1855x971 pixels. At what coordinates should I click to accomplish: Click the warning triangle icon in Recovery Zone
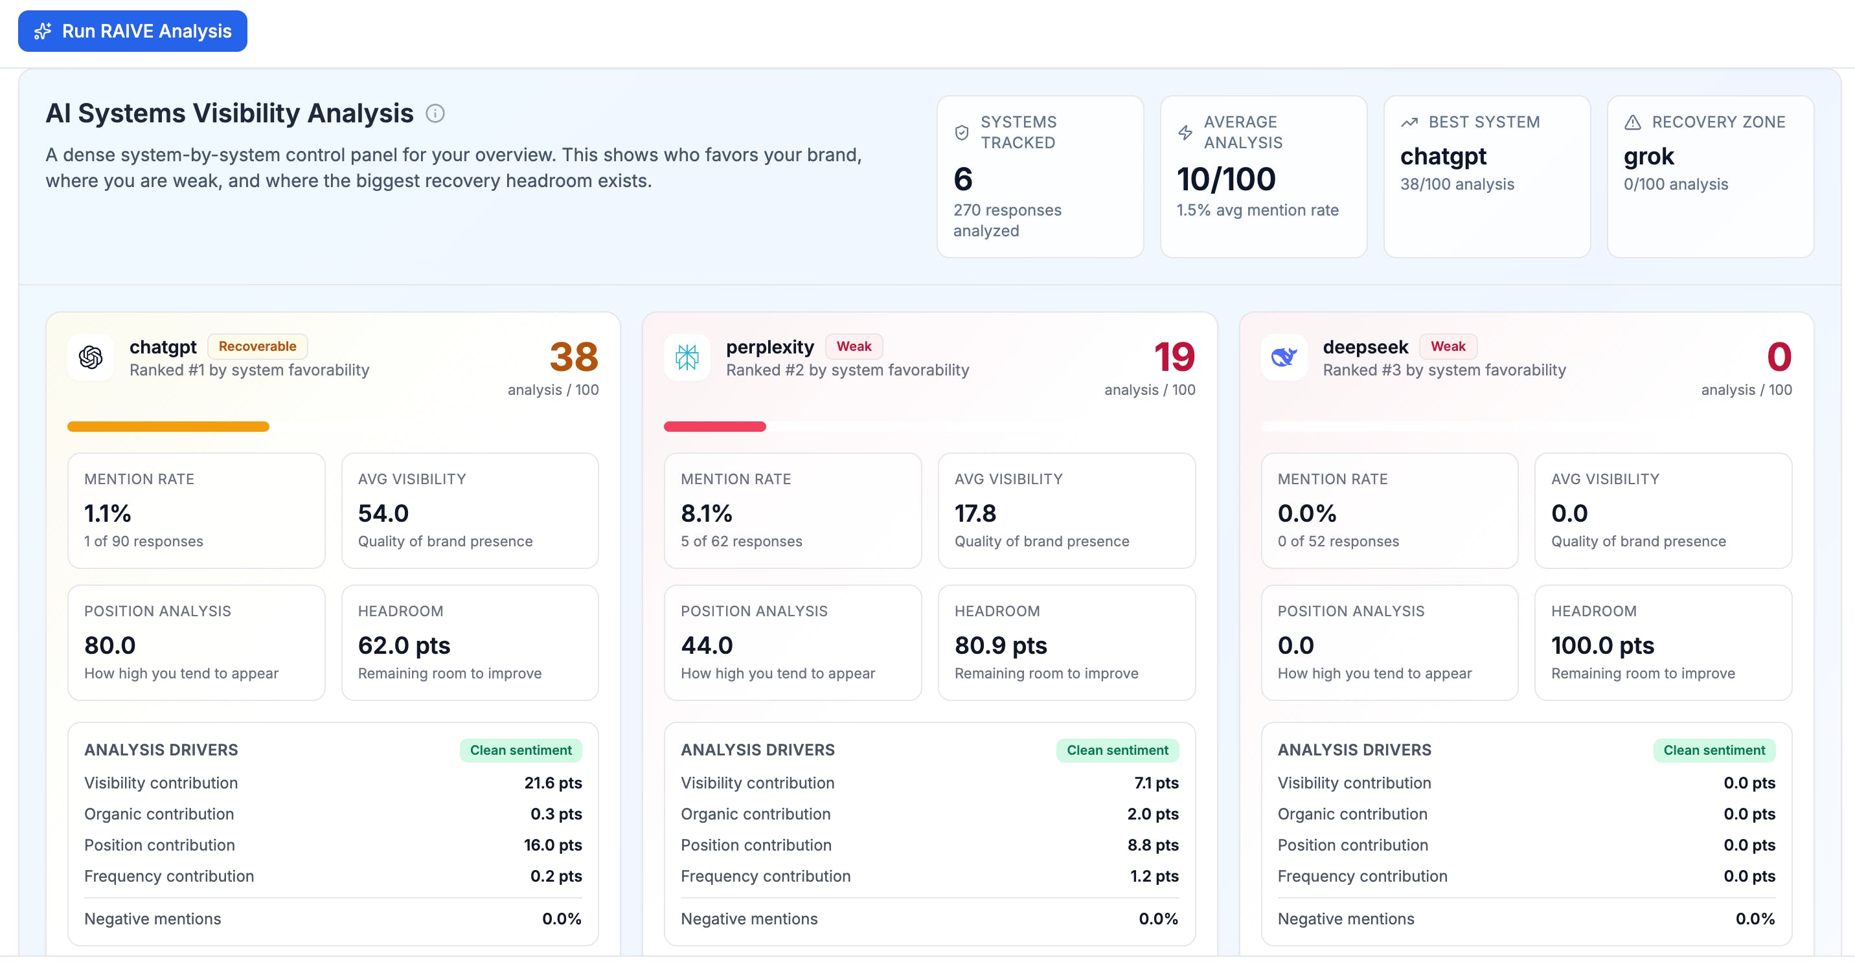coord(1632,122)
